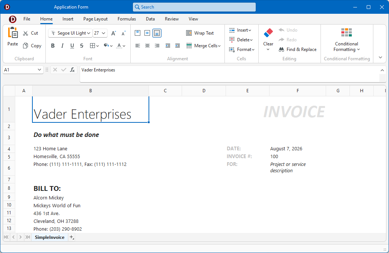Switch to the Page Layout tab
This screenshot has width=389, height=253.
click(95, 19)
